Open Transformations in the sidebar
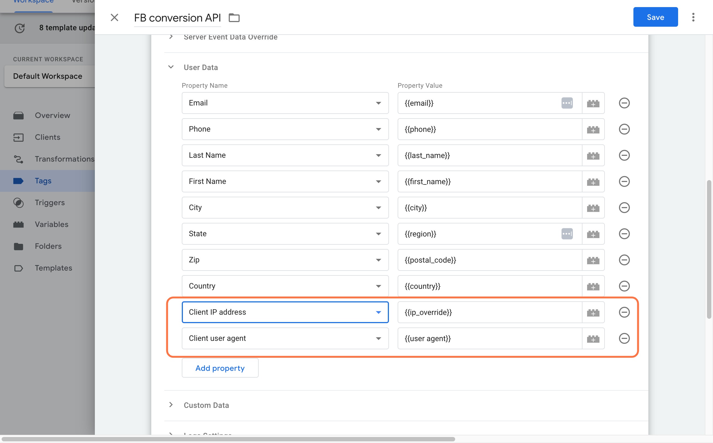 pyautogui.click(x=47, y=159)
